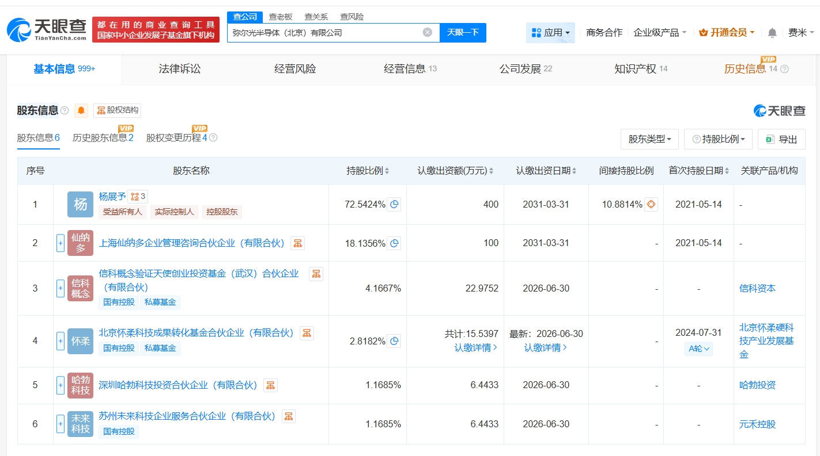Open the 应用 dropdown menu
Image resolution: width=820 pixels, height=456 pixels.
[550, 33]
